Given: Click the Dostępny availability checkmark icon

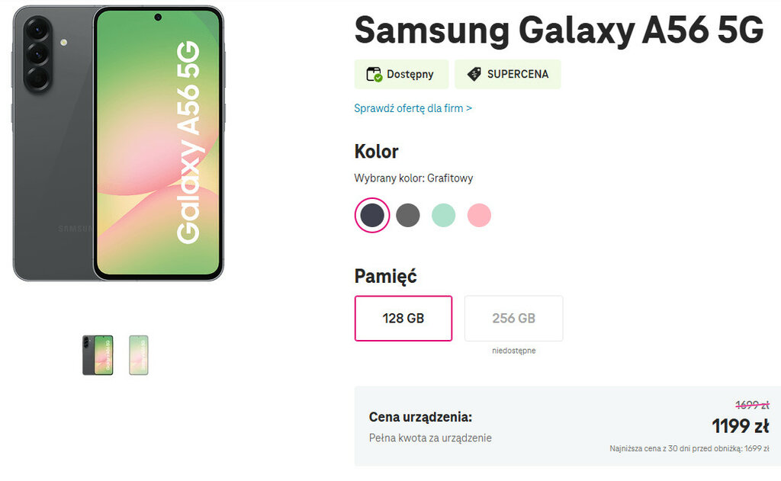Looking at the screenshot, I should point(374,75).
